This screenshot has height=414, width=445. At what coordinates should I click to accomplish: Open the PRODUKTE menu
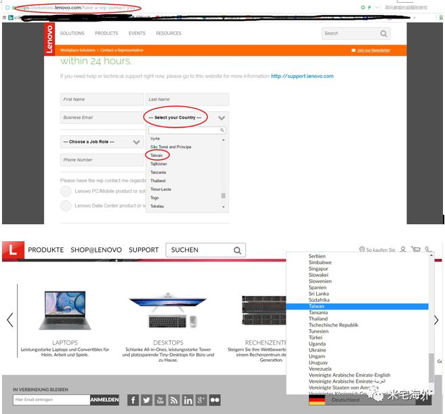coord(45,250)
